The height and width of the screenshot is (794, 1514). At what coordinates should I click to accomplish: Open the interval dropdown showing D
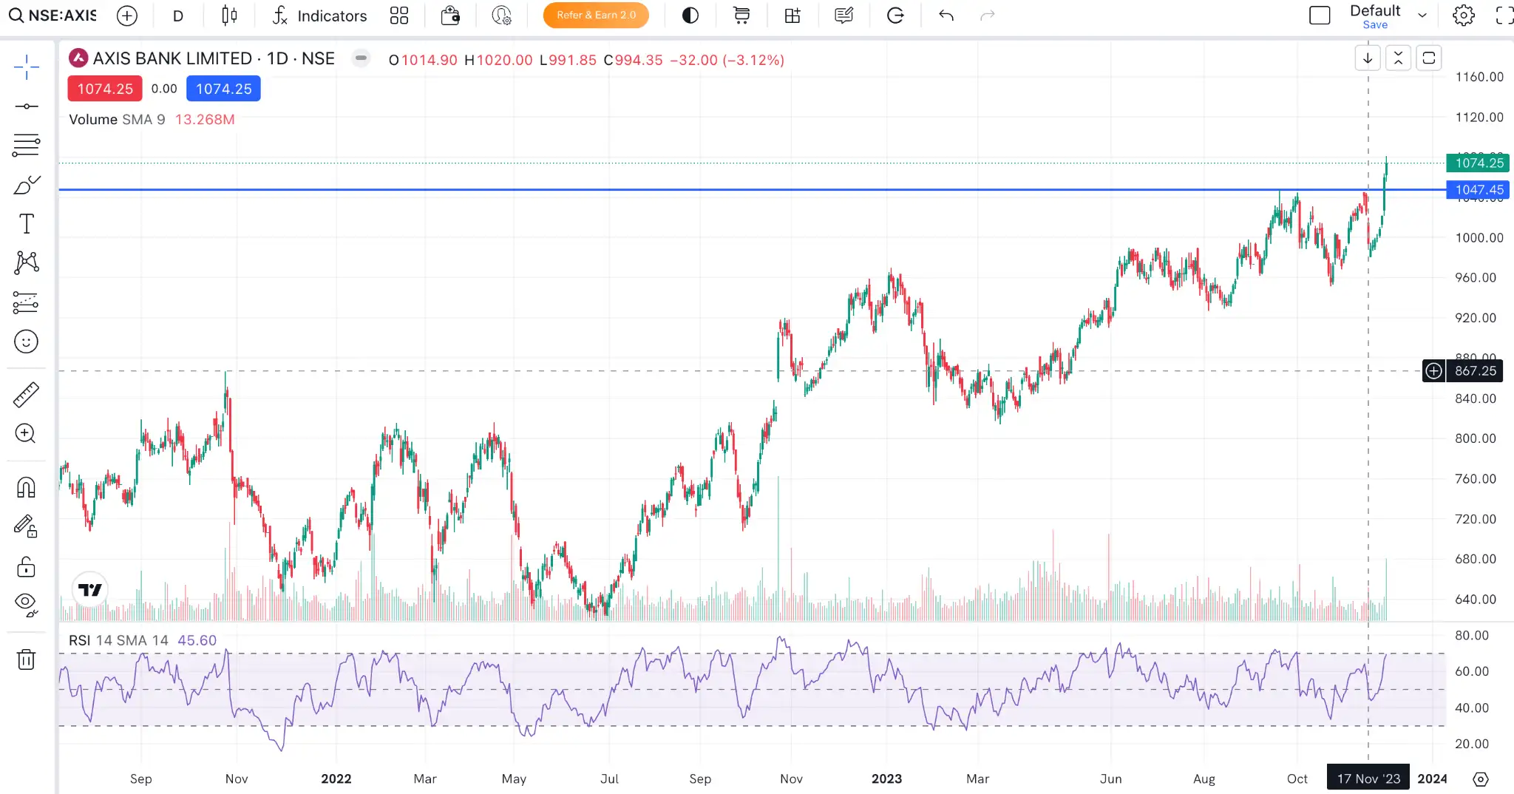click(177, 16)
